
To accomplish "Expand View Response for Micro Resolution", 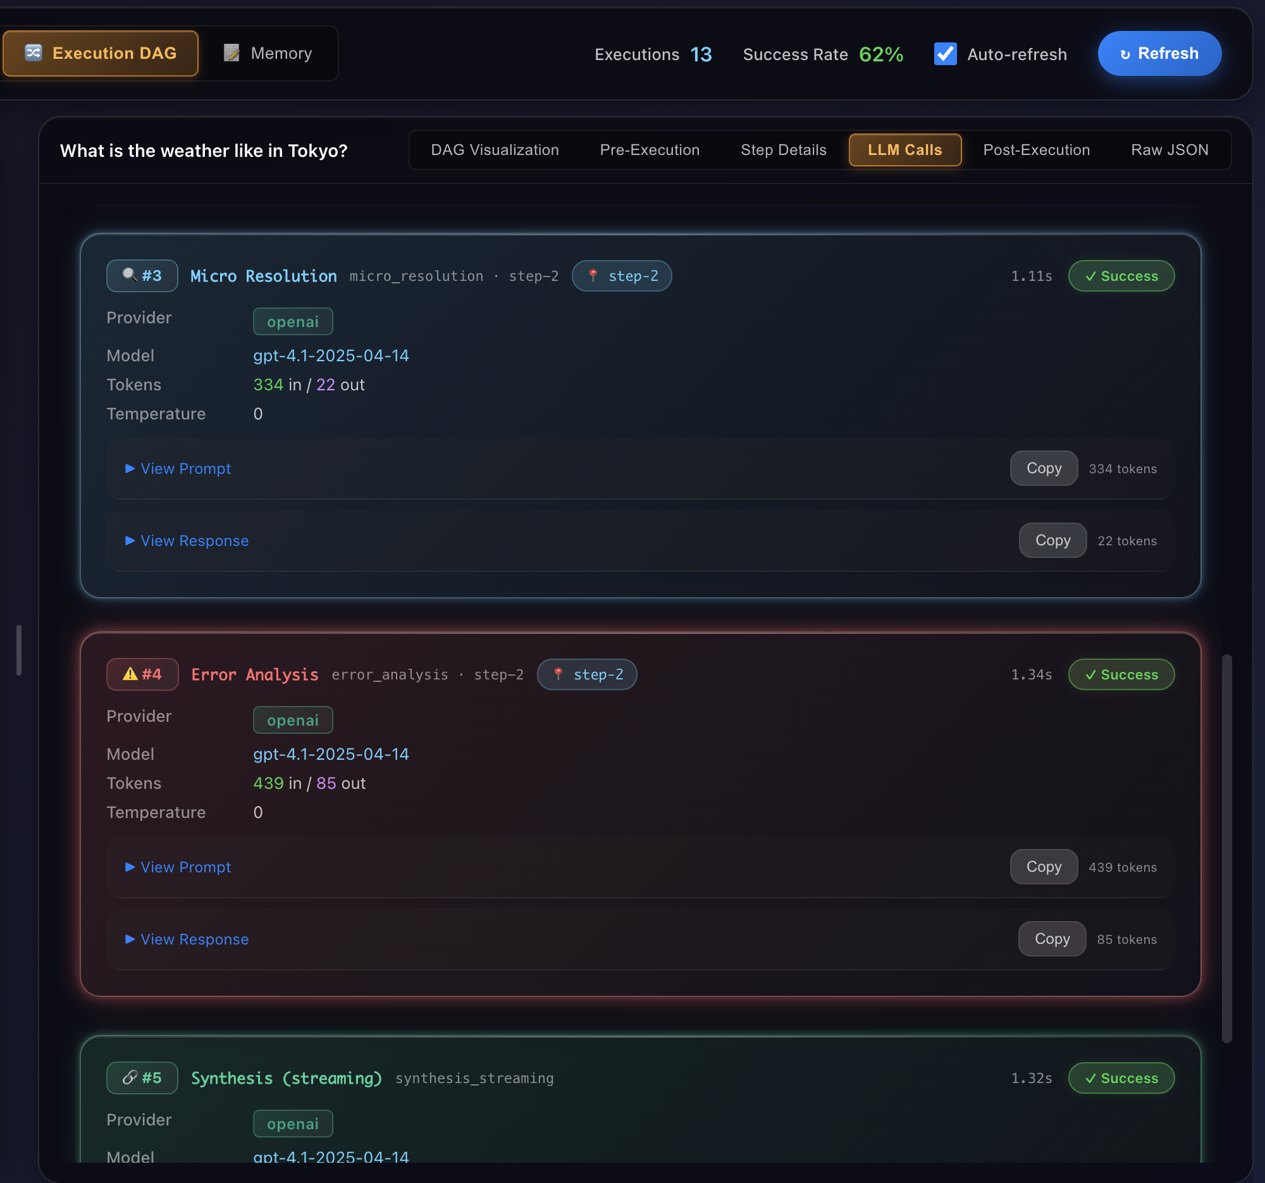I will (x=187, y=540).
